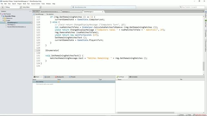Click the References folder icon
The image size is (207, 116).
click(5, 18)
